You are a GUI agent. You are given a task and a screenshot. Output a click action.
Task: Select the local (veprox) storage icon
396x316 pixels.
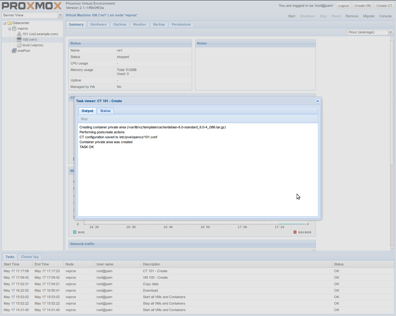click(19, 45)
